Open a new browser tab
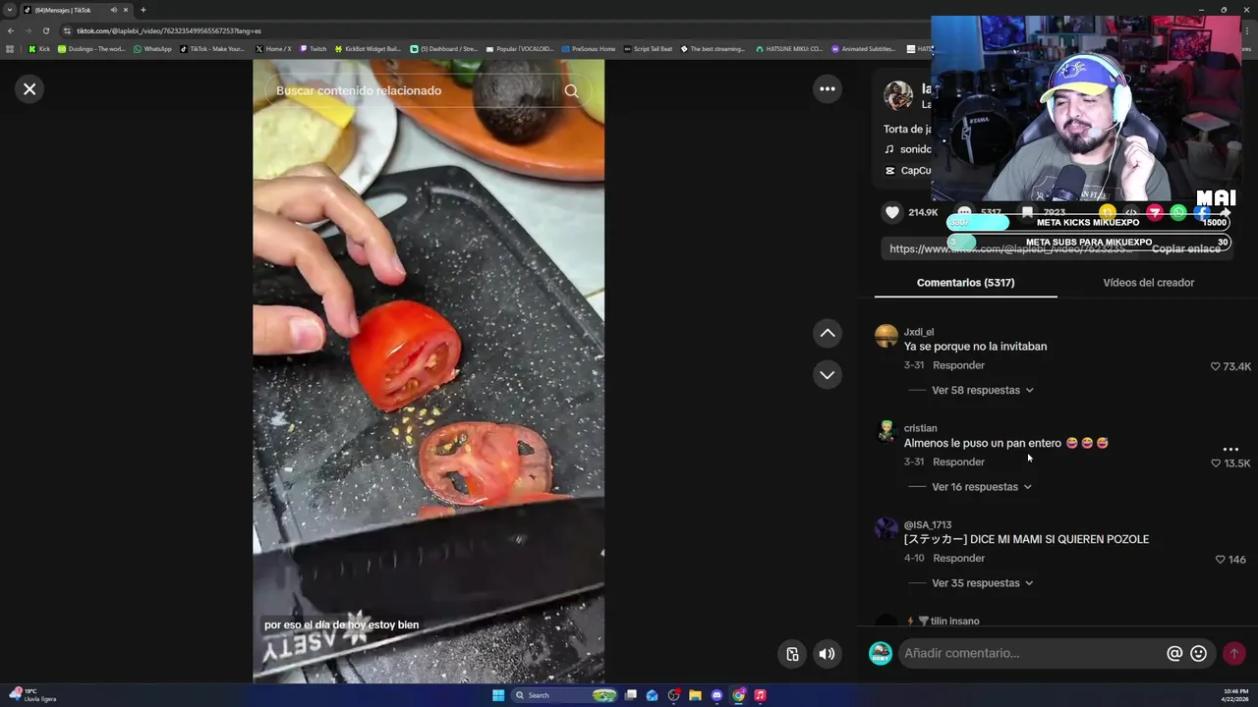1258x707 pixels. [143, 10]
